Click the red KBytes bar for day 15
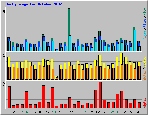The image size is (148, 115). pos(70,103)
